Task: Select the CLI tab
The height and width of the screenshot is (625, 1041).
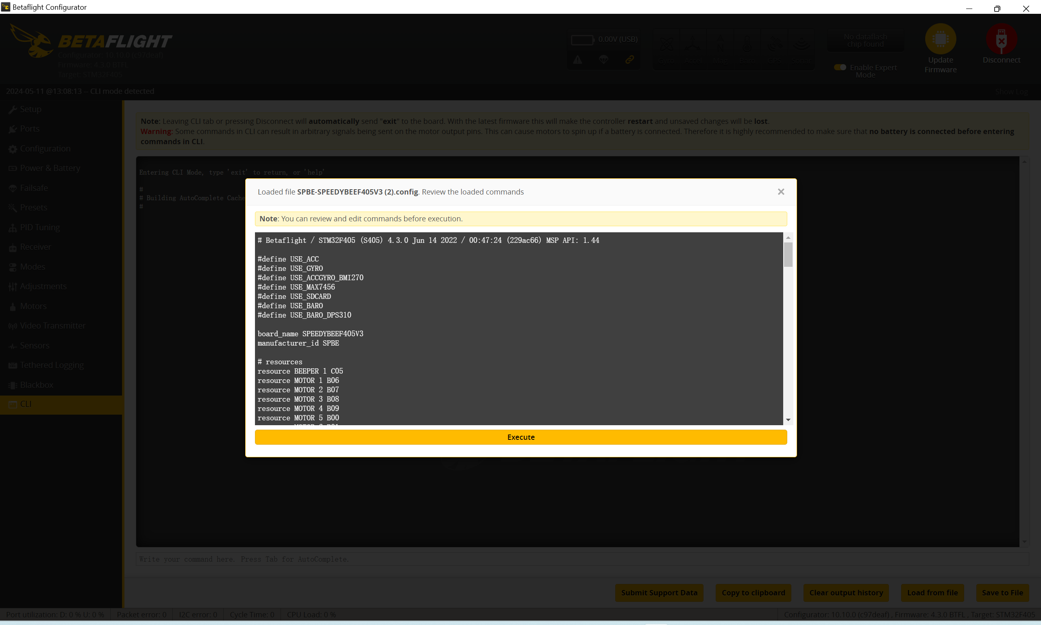Action: coord(61,404)
